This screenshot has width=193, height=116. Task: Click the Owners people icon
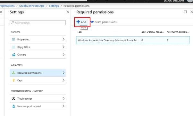click(x=14, y=54)
